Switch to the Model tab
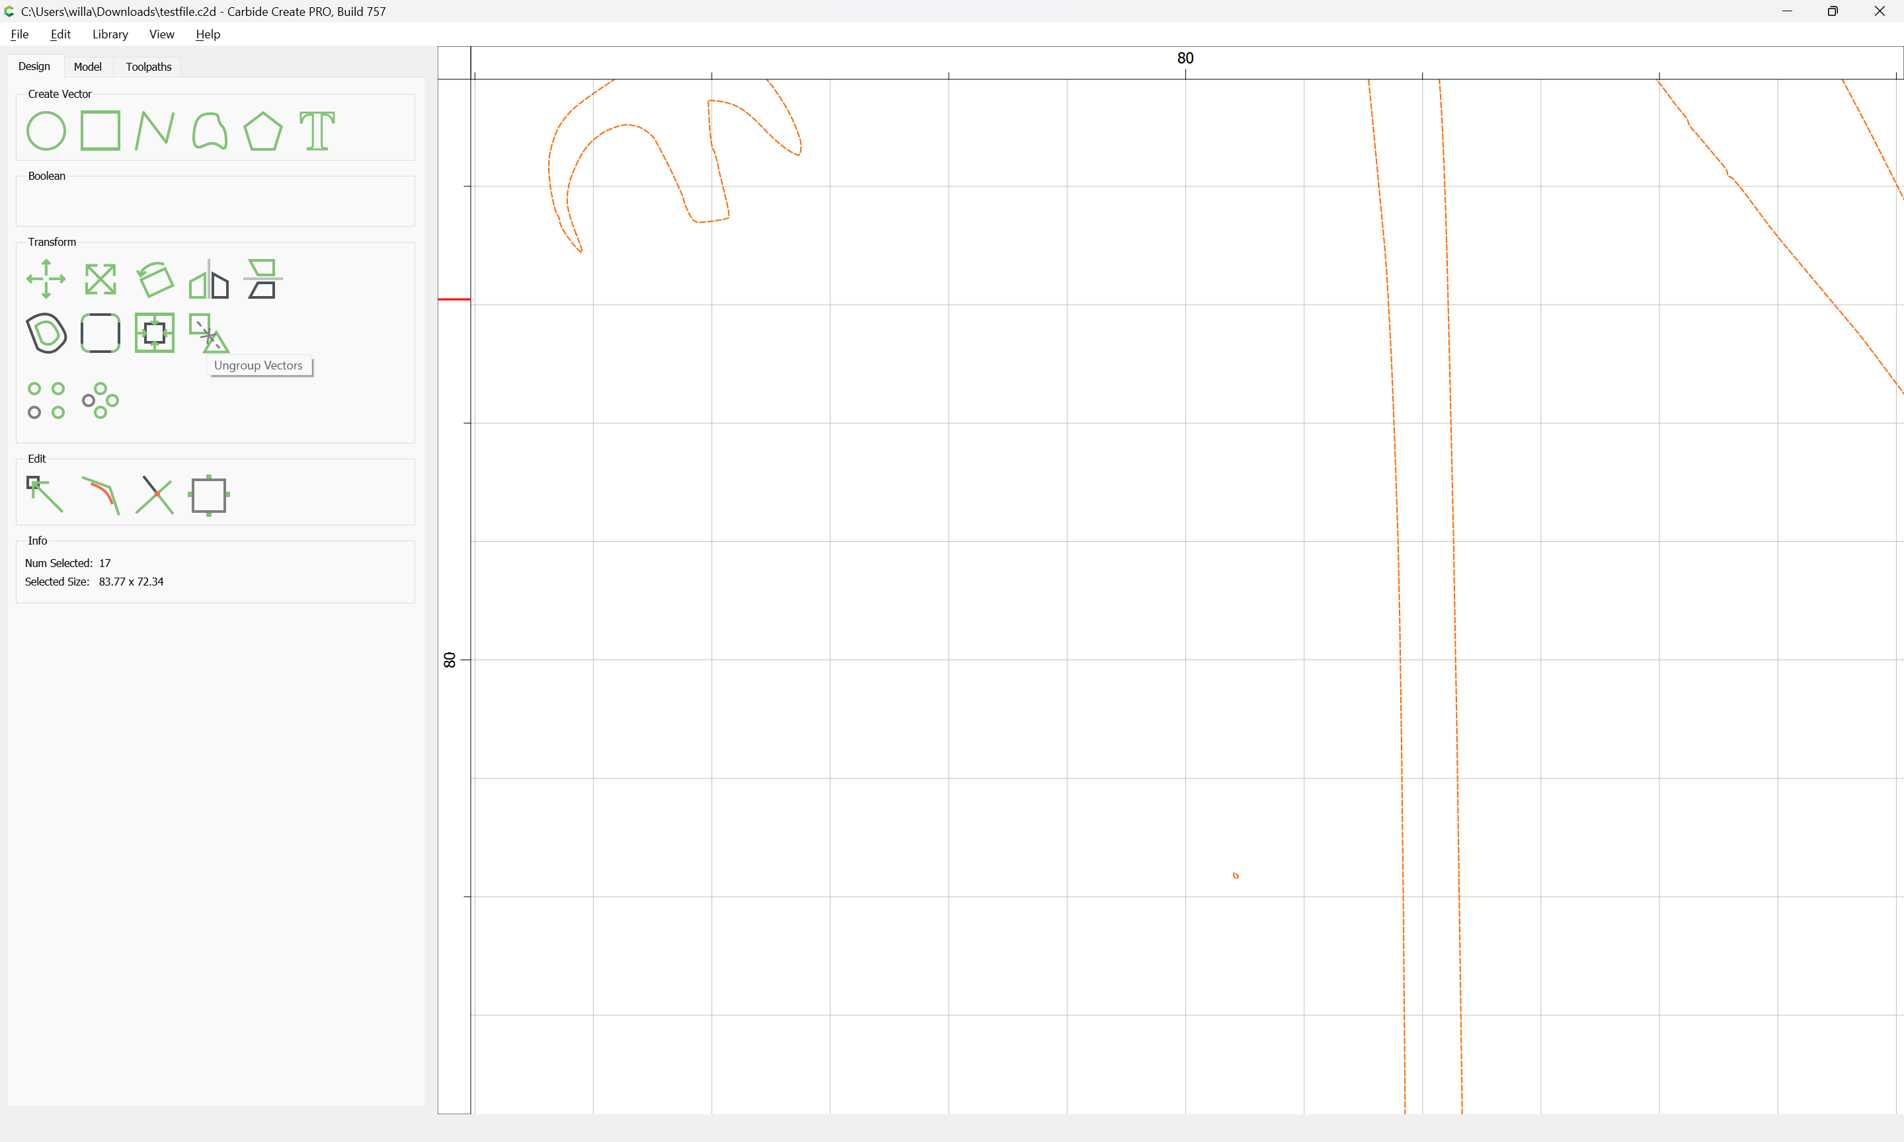 (x=88, y=66)
